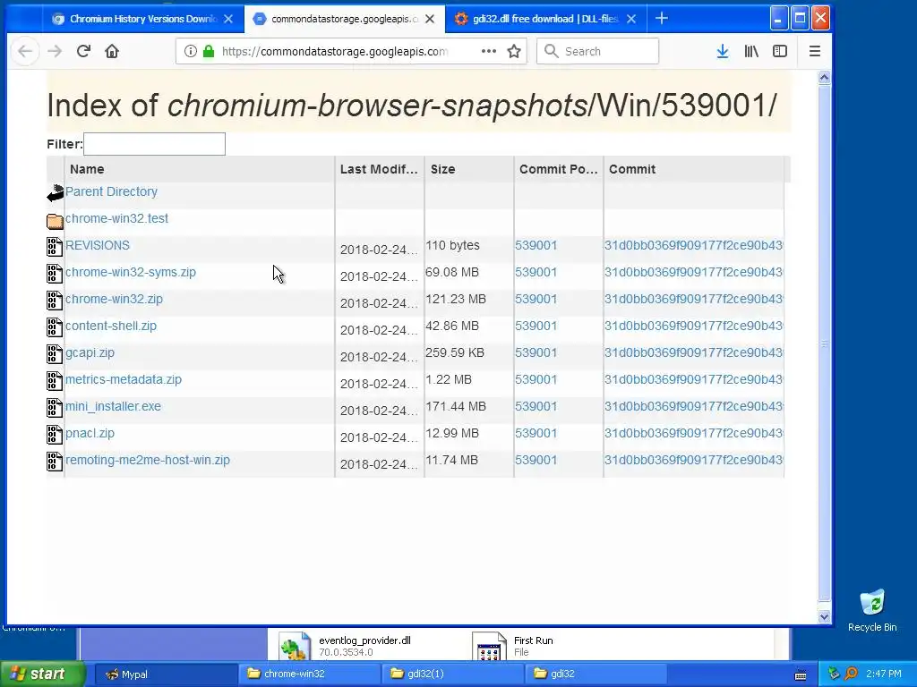Click the 121.23 MB size cell

coord(456,299)
